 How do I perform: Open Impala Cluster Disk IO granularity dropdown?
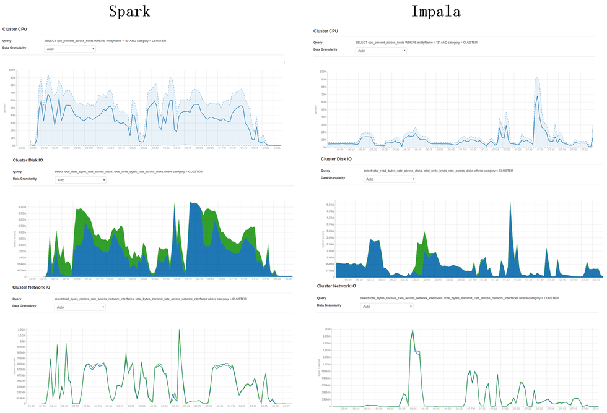[x=390, y=179]
